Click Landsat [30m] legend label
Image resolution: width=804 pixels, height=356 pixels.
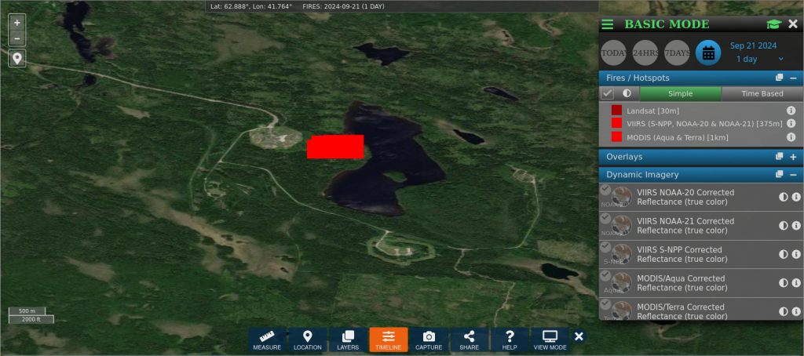(652, 111)
